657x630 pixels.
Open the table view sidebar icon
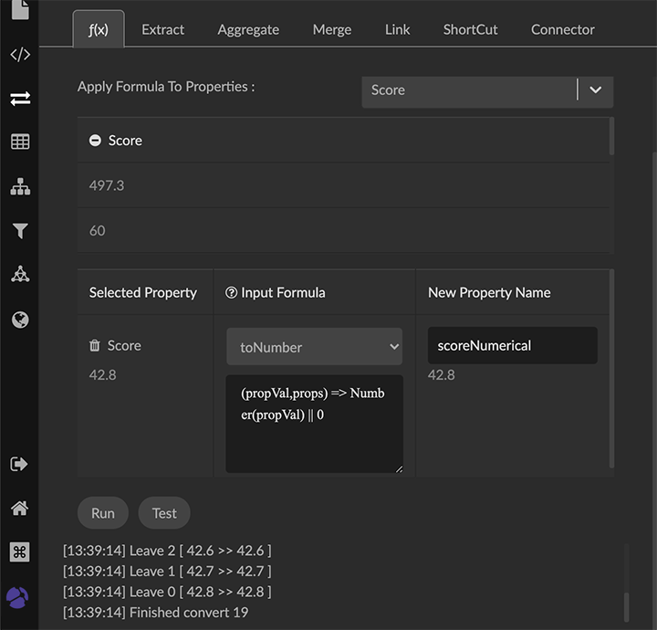coord(19,142)
